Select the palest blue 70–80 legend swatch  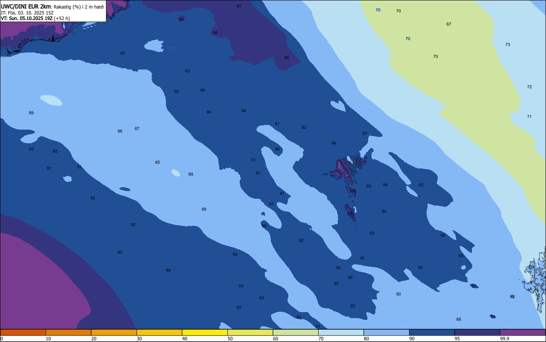click(x=341, y=332)
